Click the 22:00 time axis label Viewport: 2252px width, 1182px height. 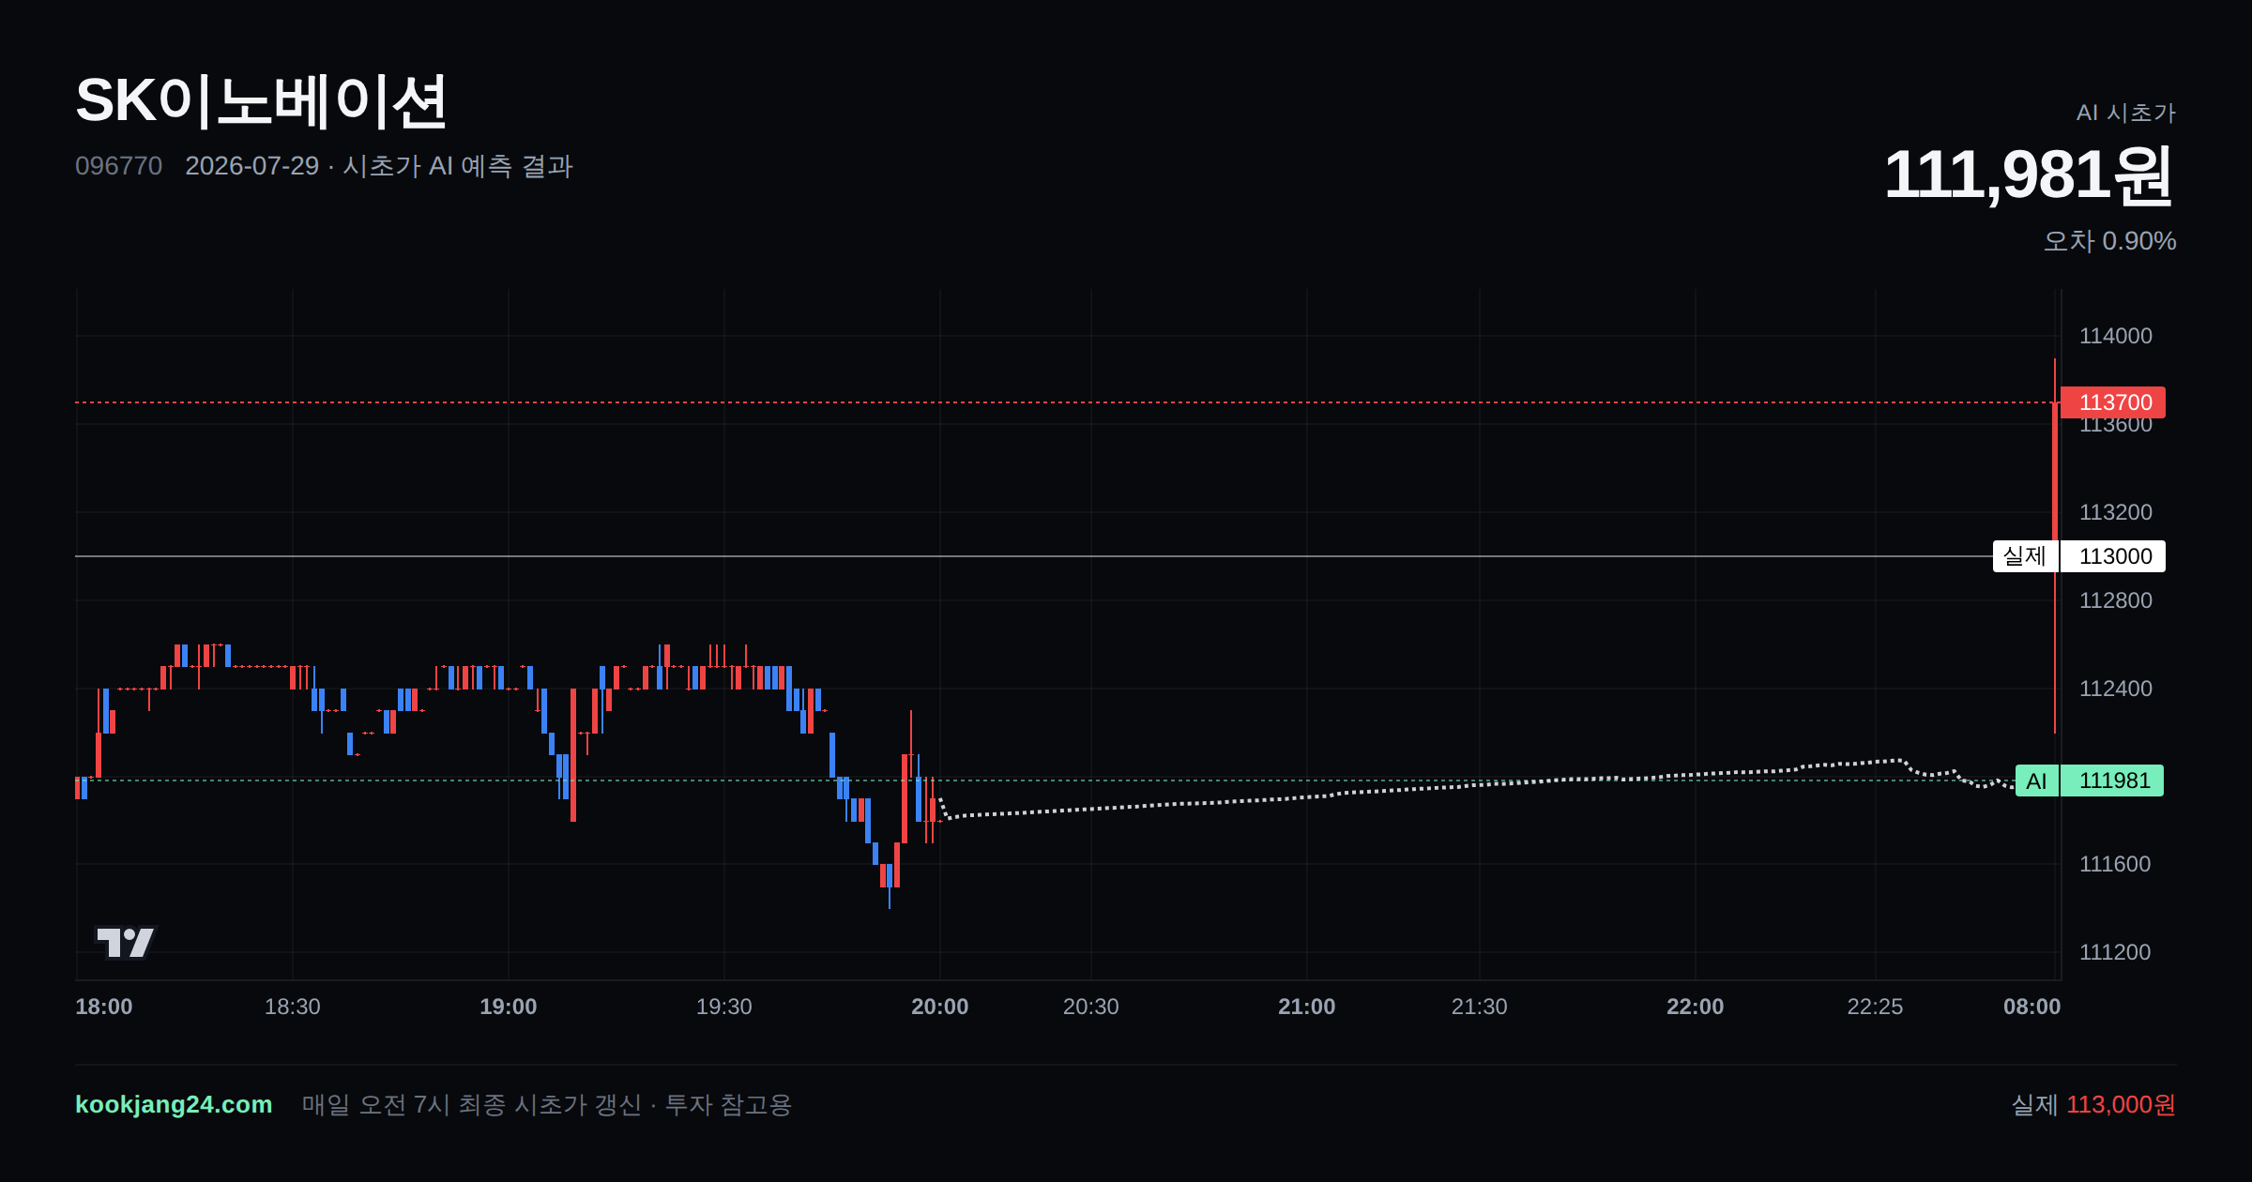pyautogui.click(x=1696, y=1007)
